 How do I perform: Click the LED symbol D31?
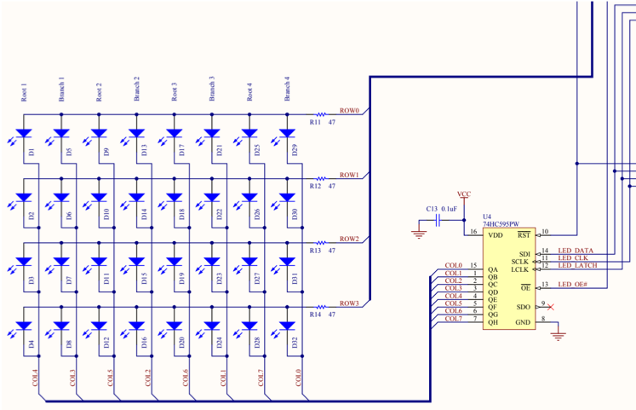(x=287, y=262)
